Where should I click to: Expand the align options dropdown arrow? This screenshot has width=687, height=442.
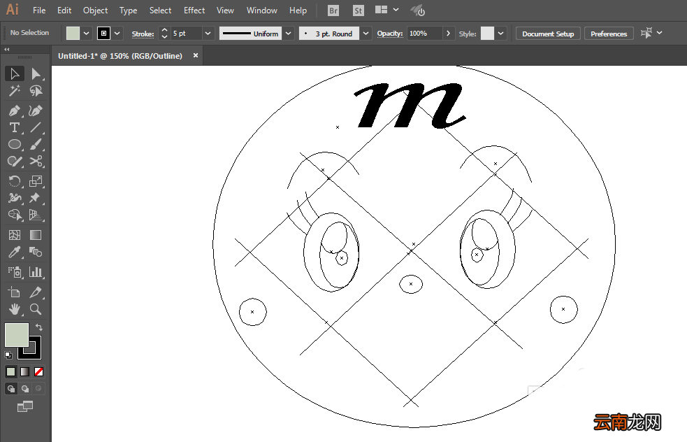[x=660, y=33]
